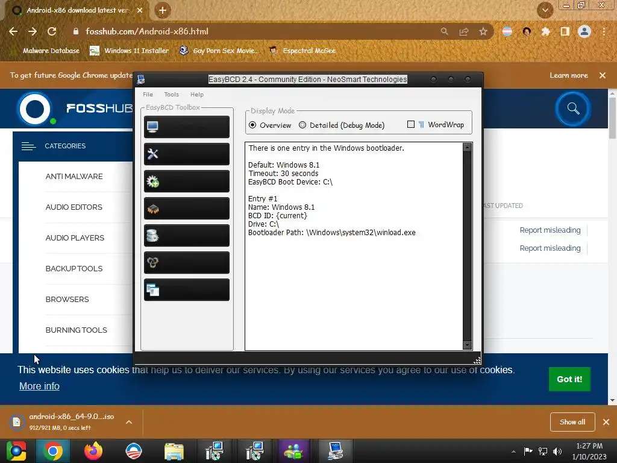This screenshot has height=463, width=617.
Task: Click the Categories hamburger icon on Fosshub
Action: [29, 146]
